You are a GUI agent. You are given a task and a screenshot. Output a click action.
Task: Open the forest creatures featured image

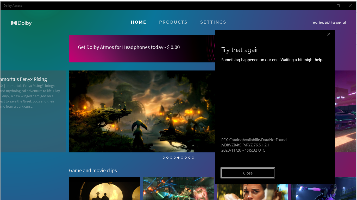tap(142, 111)
